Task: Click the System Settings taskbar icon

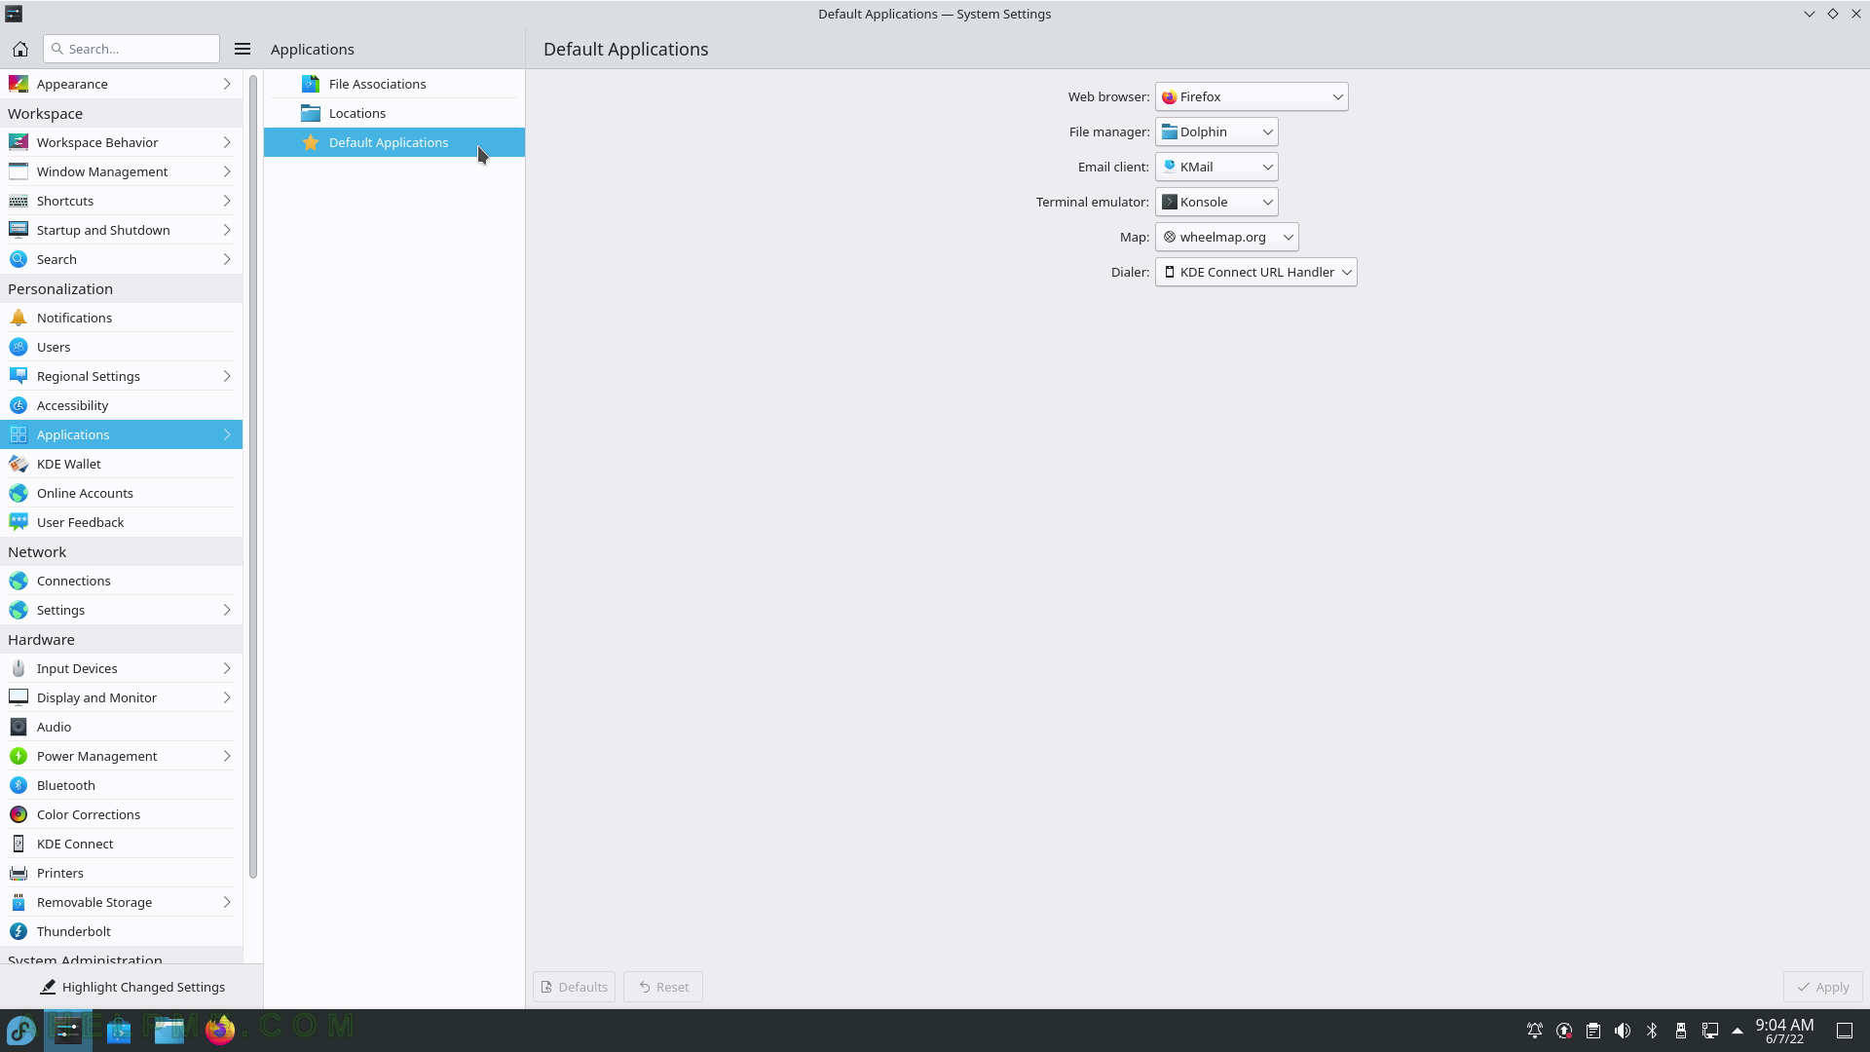Action: tap(68, 1030)
